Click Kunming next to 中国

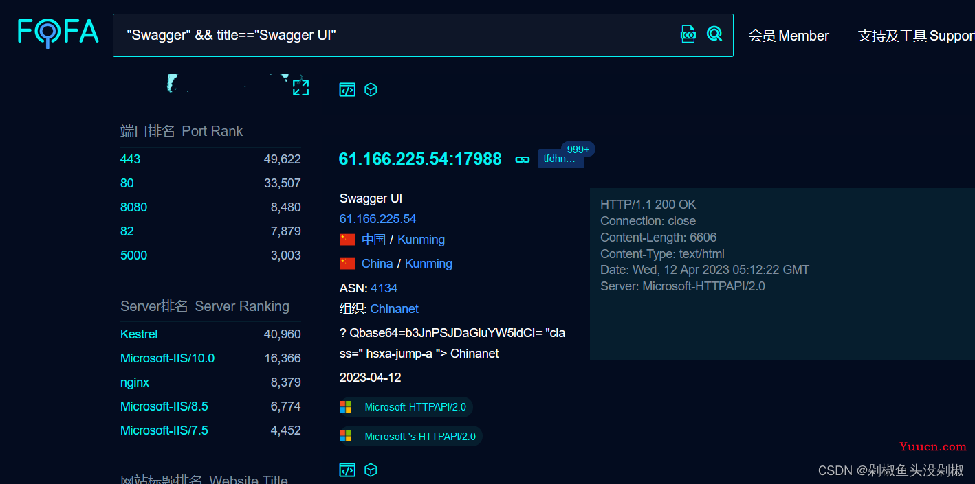pos(421,240)
